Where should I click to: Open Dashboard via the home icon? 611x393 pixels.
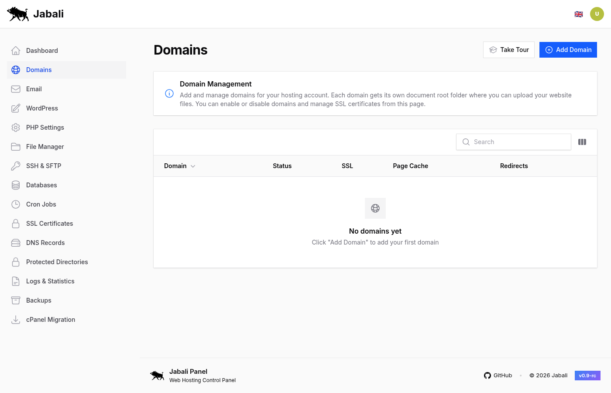[x=16, y=50]
